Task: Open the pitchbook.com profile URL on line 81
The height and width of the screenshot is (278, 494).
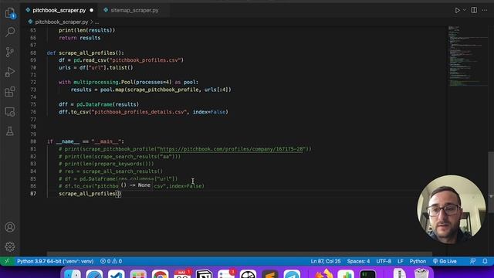Action: point(232,149)
